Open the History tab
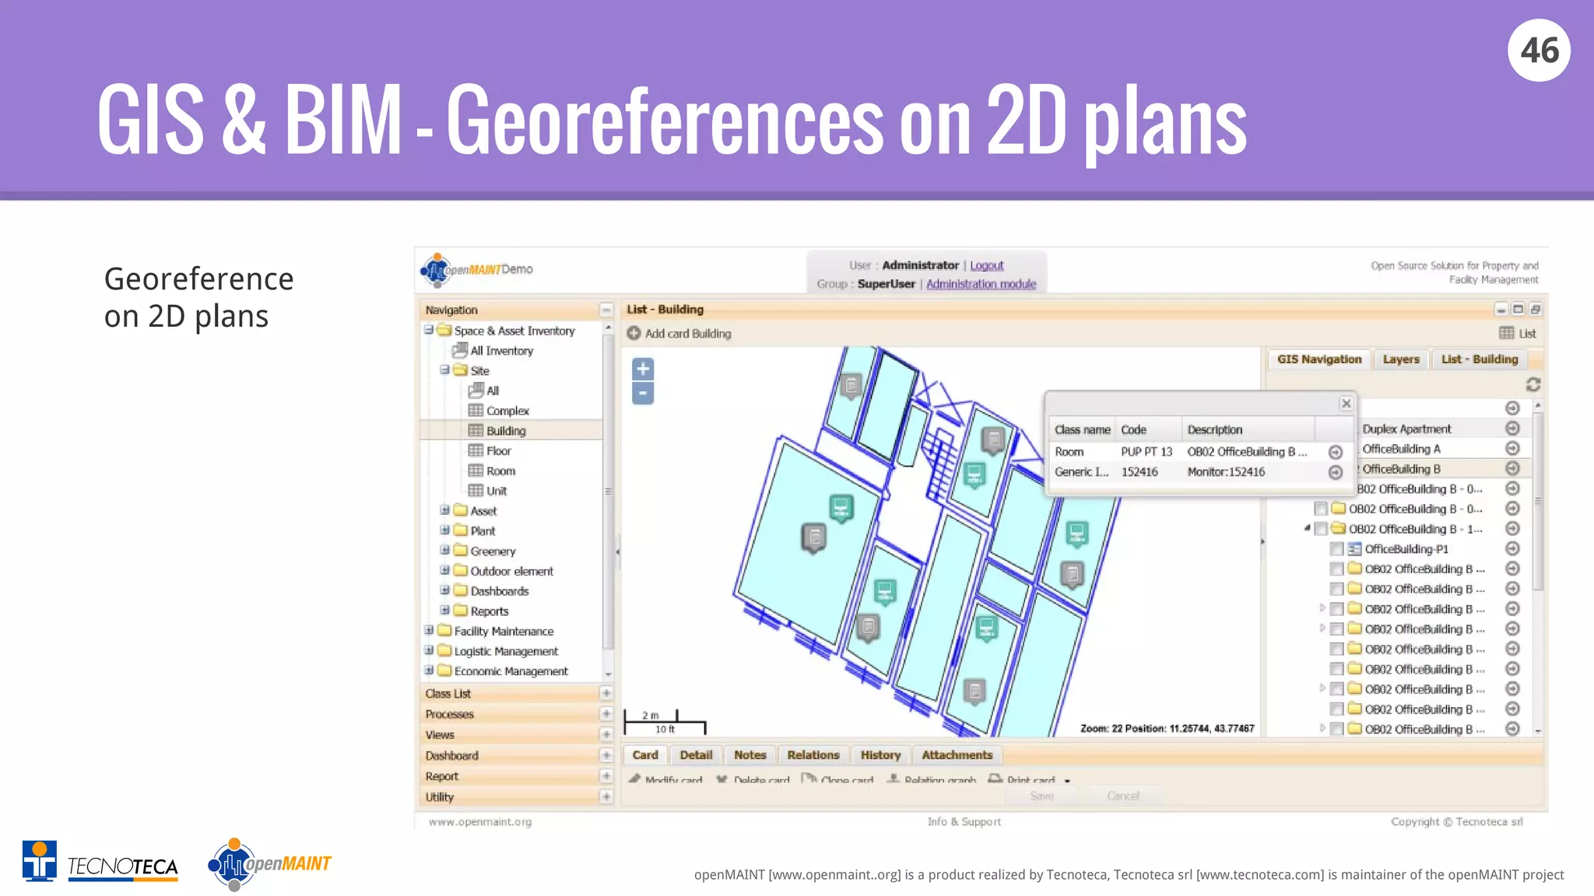Image resolution: width=1594 pixels, height=896 pixels. pos(880,754)
